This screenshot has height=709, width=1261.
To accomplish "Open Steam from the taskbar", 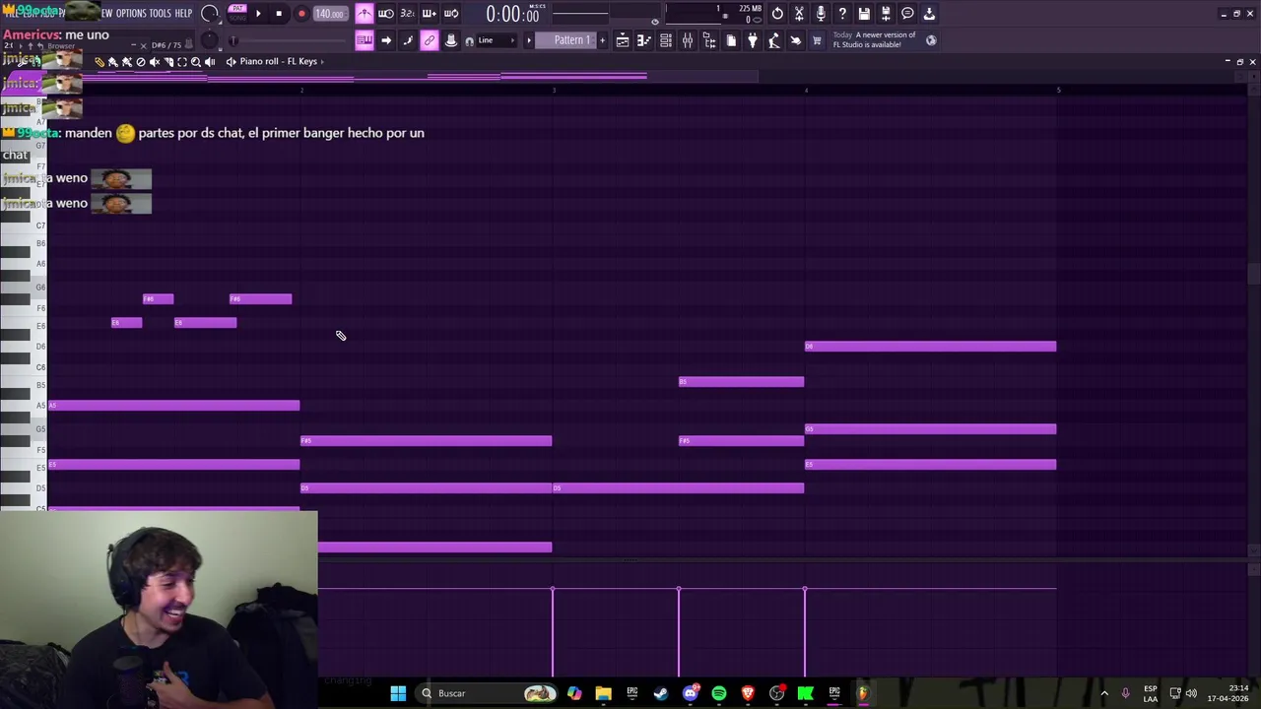I will (660, 693).
